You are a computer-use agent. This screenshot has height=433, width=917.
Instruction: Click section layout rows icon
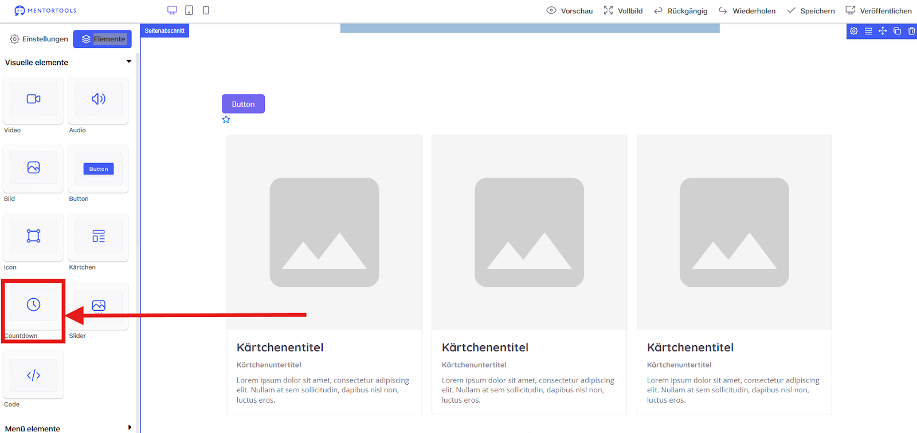(868, 31)
